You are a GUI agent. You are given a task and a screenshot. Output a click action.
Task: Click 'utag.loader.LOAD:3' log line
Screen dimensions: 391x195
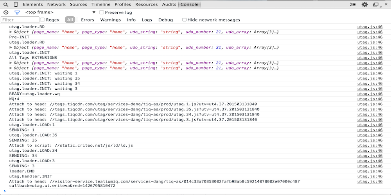(32, 161)
